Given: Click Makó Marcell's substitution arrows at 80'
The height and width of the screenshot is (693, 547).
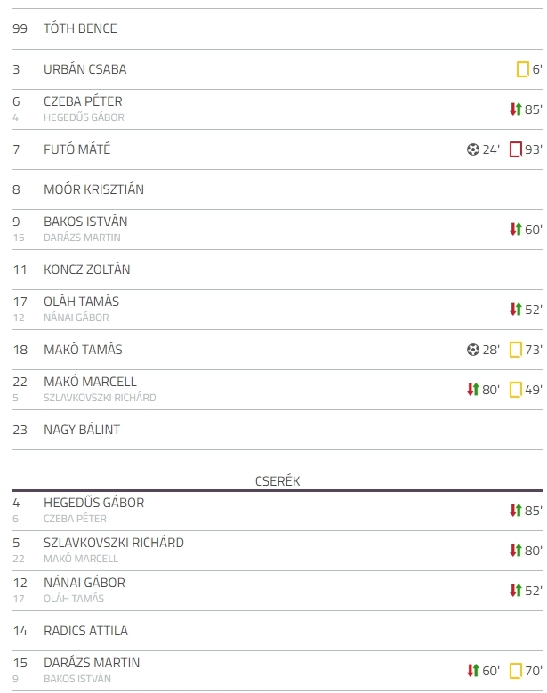Looking at the screenshot, I should [473, 390].
